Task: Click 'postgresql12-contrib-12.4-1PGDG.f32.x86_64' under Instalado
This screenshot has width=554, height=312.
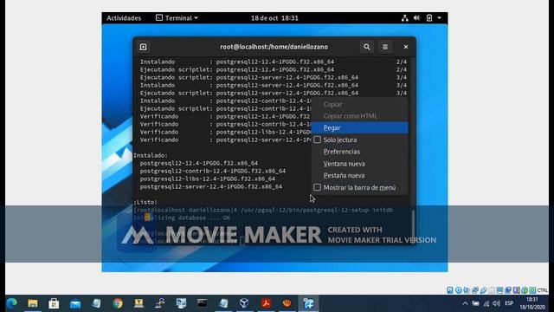Action: coord(213,171)
